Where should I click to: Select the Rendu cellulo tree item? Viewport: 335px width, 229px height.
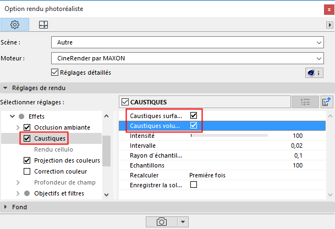53,149
